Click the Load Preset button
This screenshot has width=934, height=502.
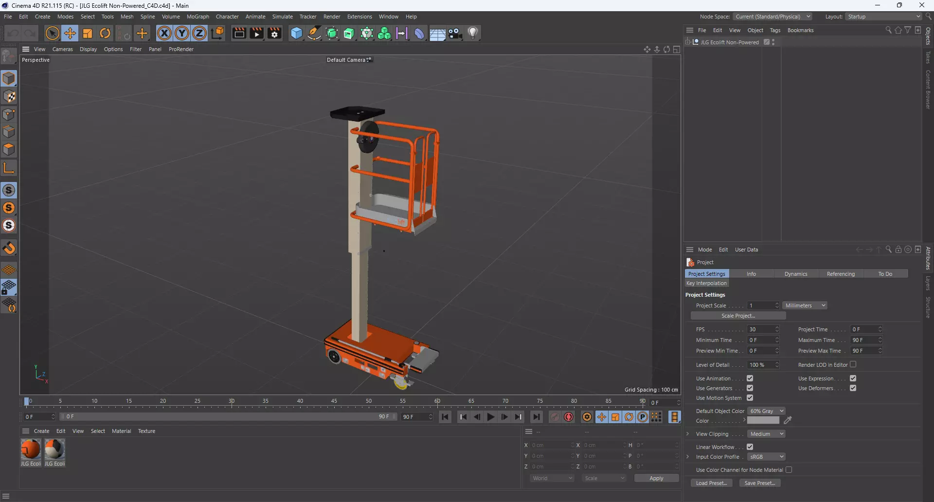pos(711,483)
